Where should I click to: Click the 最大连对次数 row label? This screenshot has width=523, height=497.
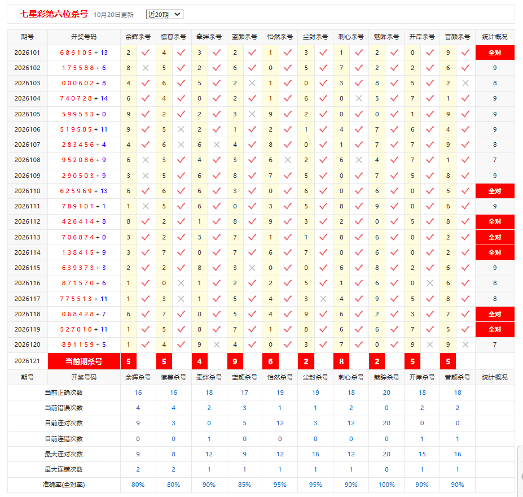click(64, 454)
